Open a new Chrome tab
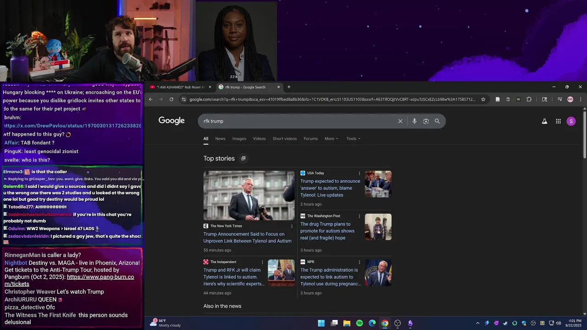The image size is (587, 330). tap(288, 87)
